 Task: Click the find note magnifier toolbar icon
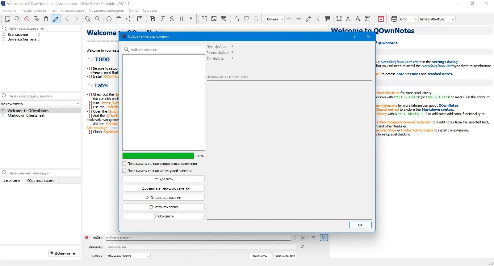tap(17, 19)
